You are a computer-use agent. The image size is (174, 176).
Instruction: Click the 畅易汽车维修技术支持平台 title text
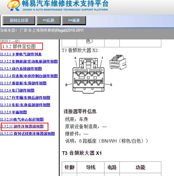pos(65,3)
